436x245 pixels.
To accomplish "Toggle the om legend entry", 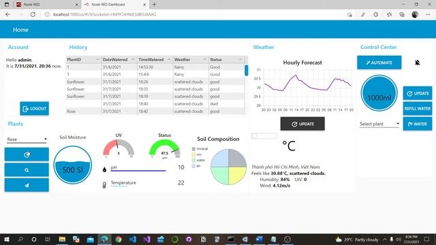I will 197,154.
